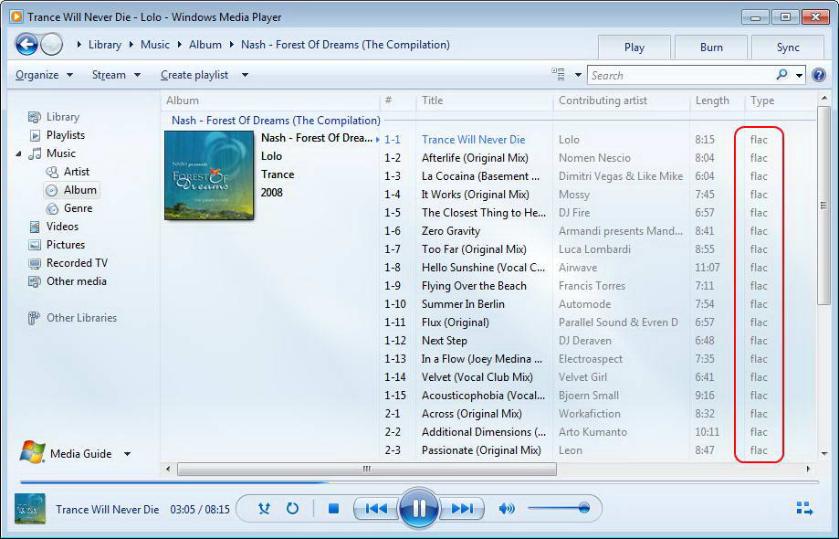Click the playback seek bar
This screenshot has width=839, height=539.
pos(419,482)
